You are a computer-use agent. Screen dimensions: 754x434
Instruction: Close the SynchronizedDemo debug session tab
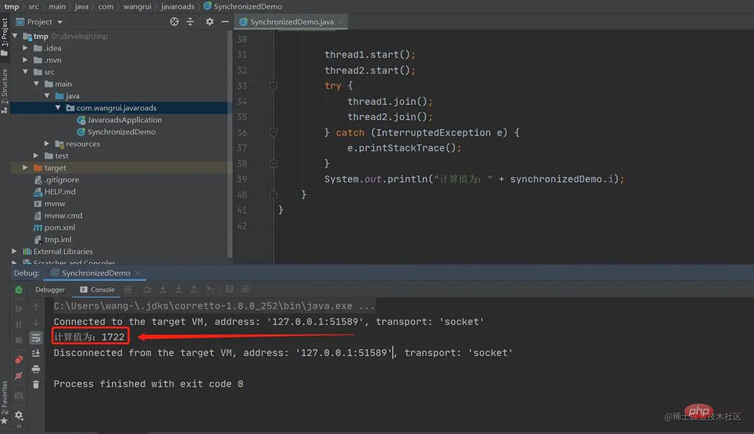coord(138,273)
